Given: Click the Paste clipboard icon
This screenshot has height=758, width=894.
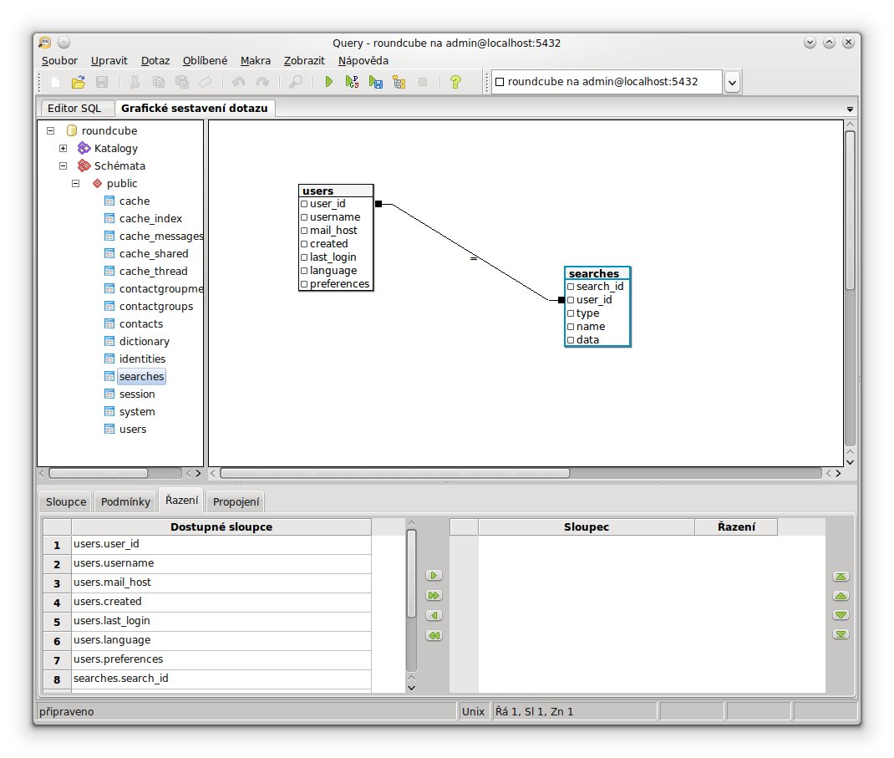Looking at the screenshot, I should [182, 82].
